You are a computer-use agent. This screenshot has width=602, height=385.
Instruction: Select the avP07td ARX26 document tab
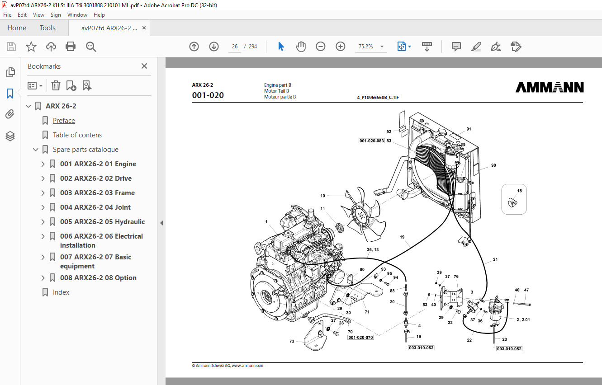pos(109,28)
